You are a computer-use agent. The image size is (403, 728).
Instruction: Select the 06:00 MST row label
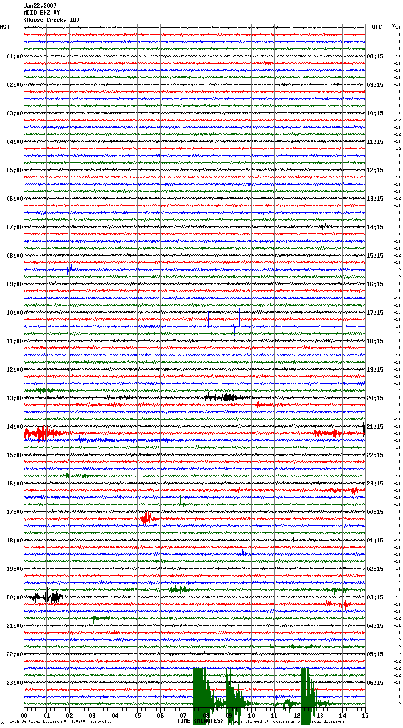pyautogui.click(x=15, y=199)
